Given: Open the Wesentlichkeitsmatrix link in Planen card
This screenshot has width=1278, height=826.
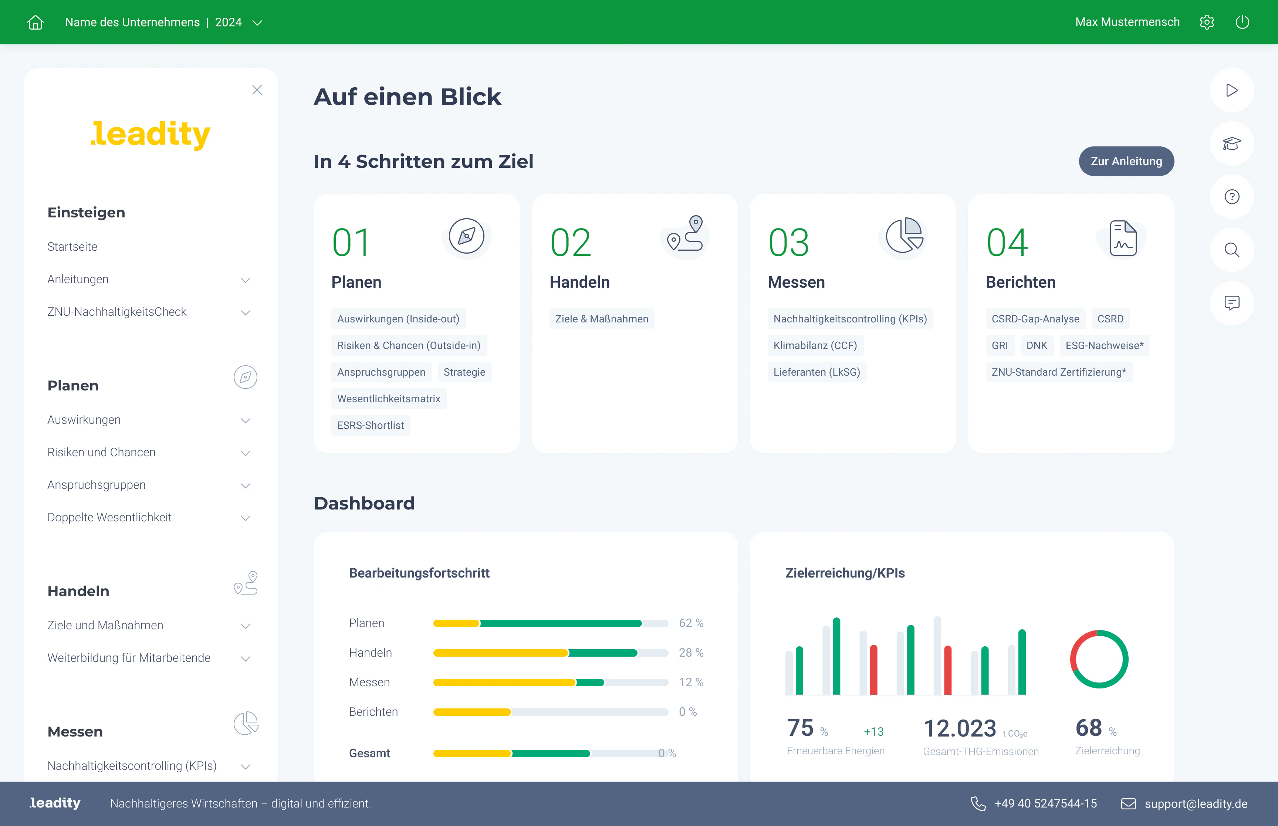Looking at the screenshot, I should (388, 398).
